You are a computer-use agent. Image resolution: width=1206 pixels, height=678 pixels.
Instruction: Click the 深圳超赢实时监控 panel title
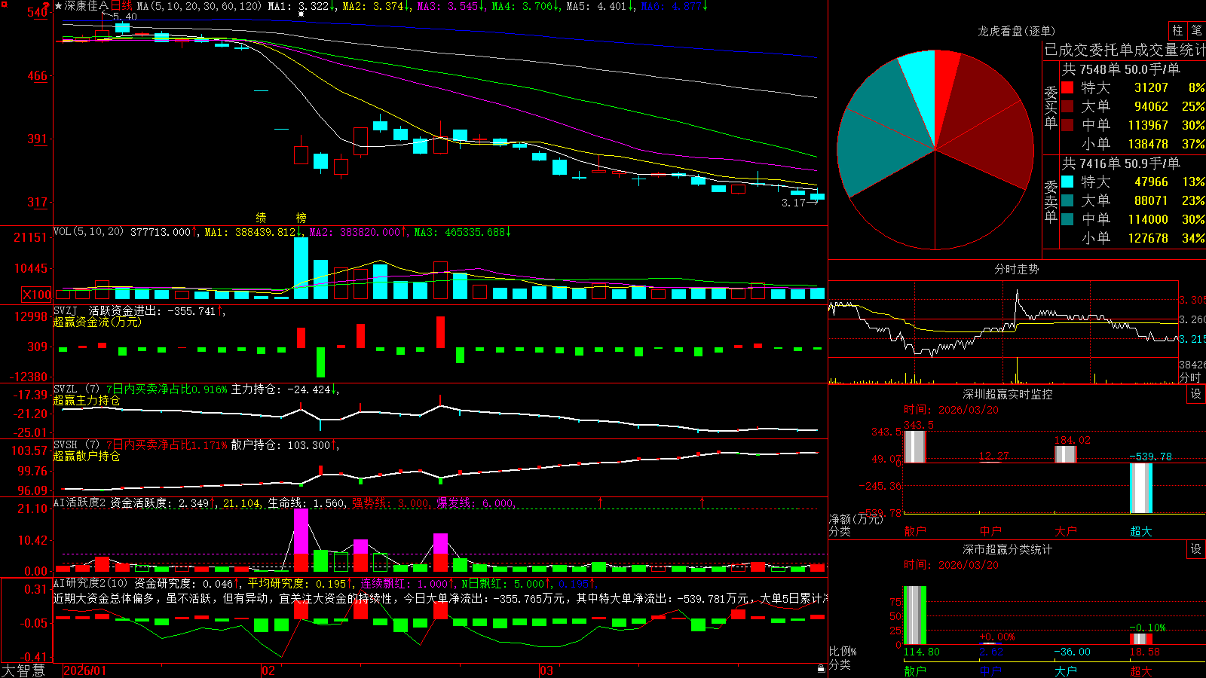(1008, 394)
